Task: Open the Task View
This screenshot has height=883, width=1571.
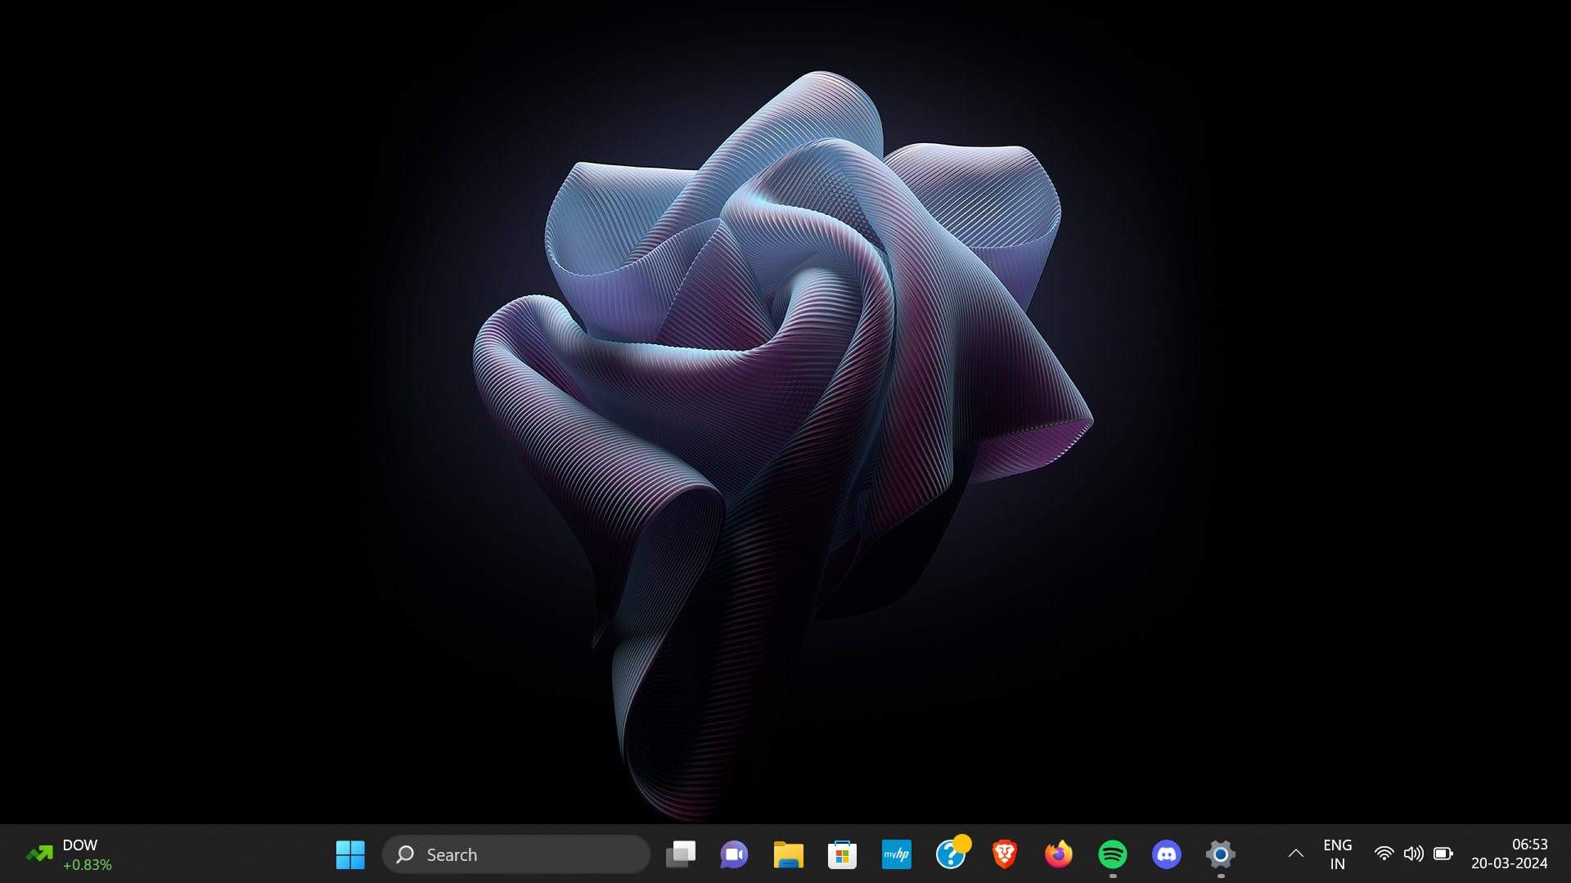Action: click(x=680, y=854)
